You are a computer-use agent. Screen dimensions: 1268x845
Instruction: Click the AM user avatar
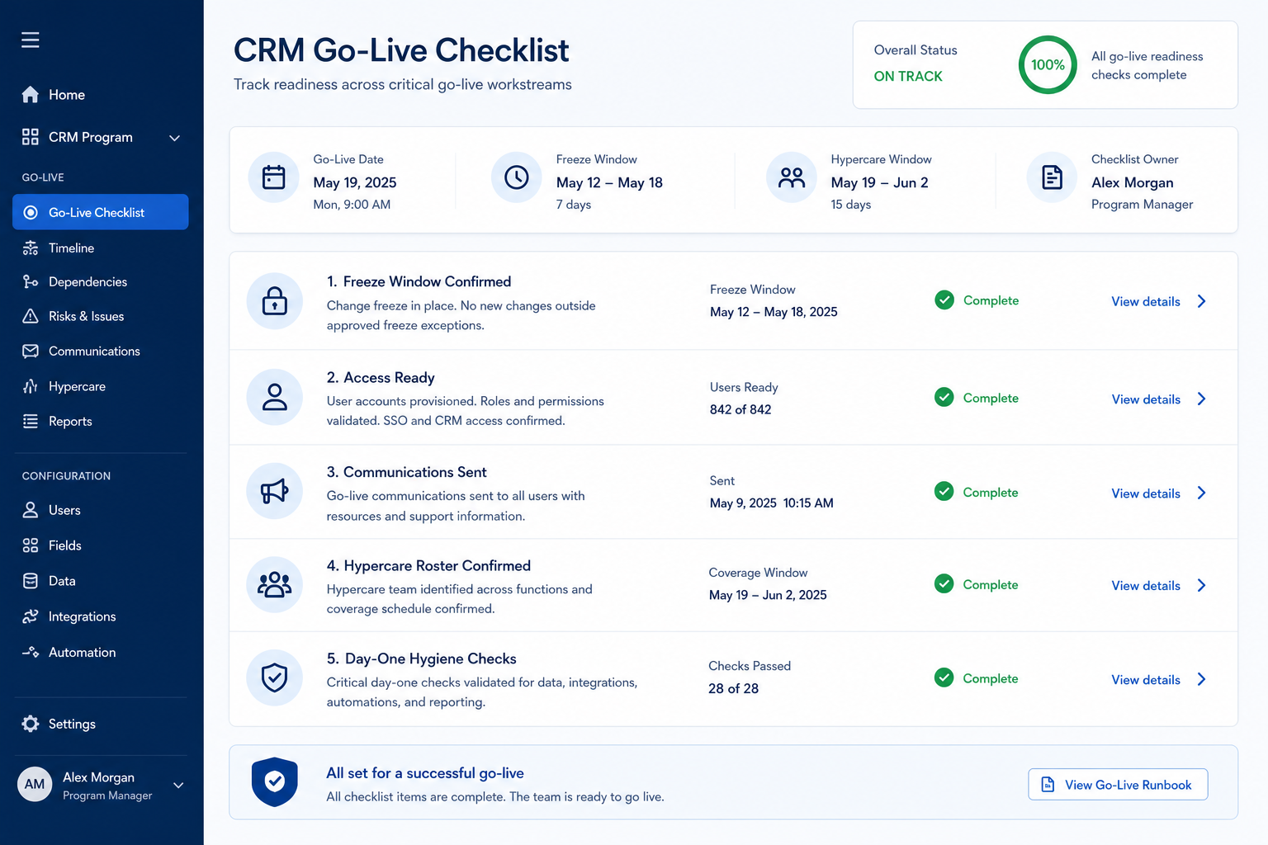[x=35, y=784]
